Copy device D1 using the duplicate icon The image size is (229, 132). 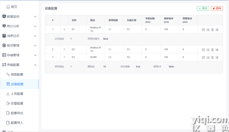[x=208, y=30]
